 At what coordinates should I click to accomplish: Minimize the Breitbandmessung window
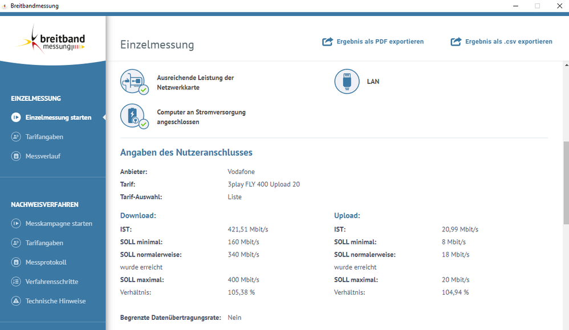coord(515,6)
